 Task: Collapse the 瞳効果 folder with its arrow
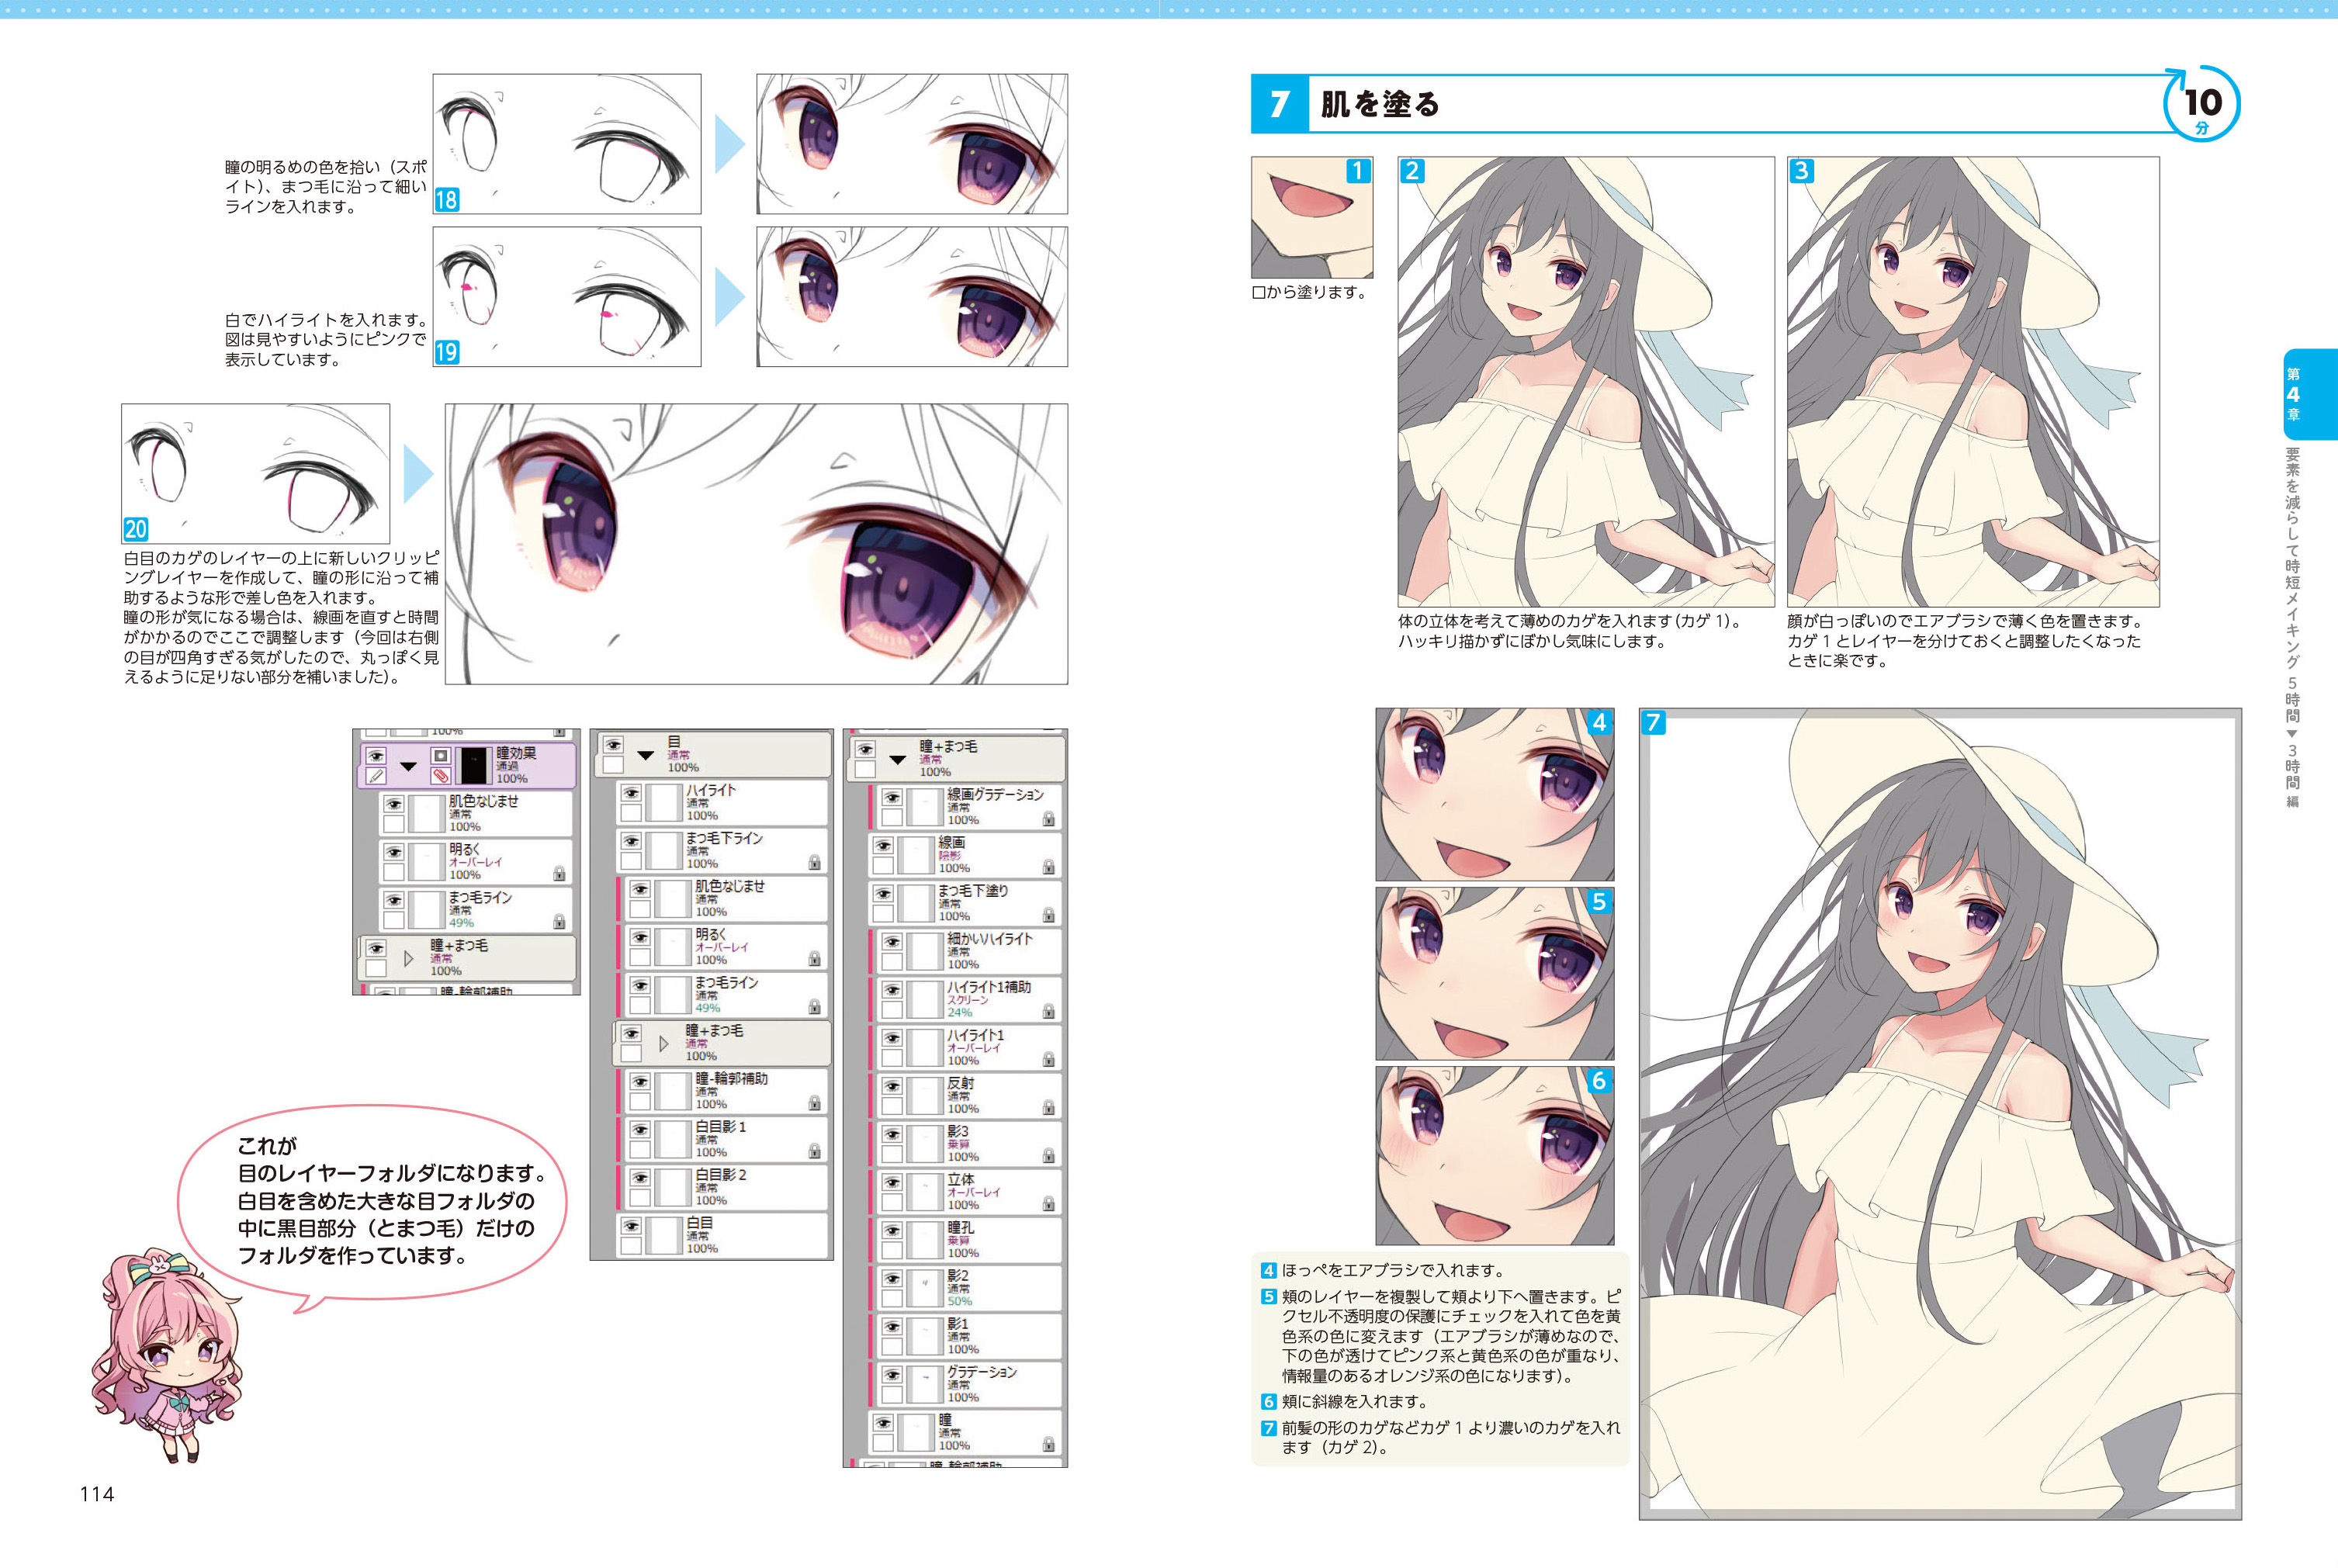tap(408, 766)
